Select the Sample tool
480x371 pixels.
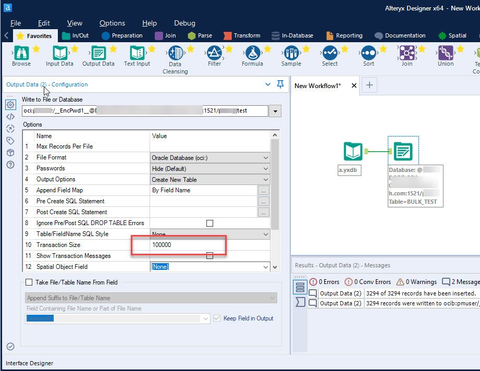(291, 53)
